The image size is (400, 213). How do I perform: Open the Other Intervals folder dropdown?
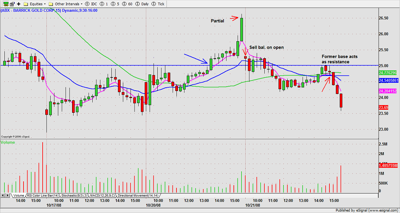coord(66,4)
